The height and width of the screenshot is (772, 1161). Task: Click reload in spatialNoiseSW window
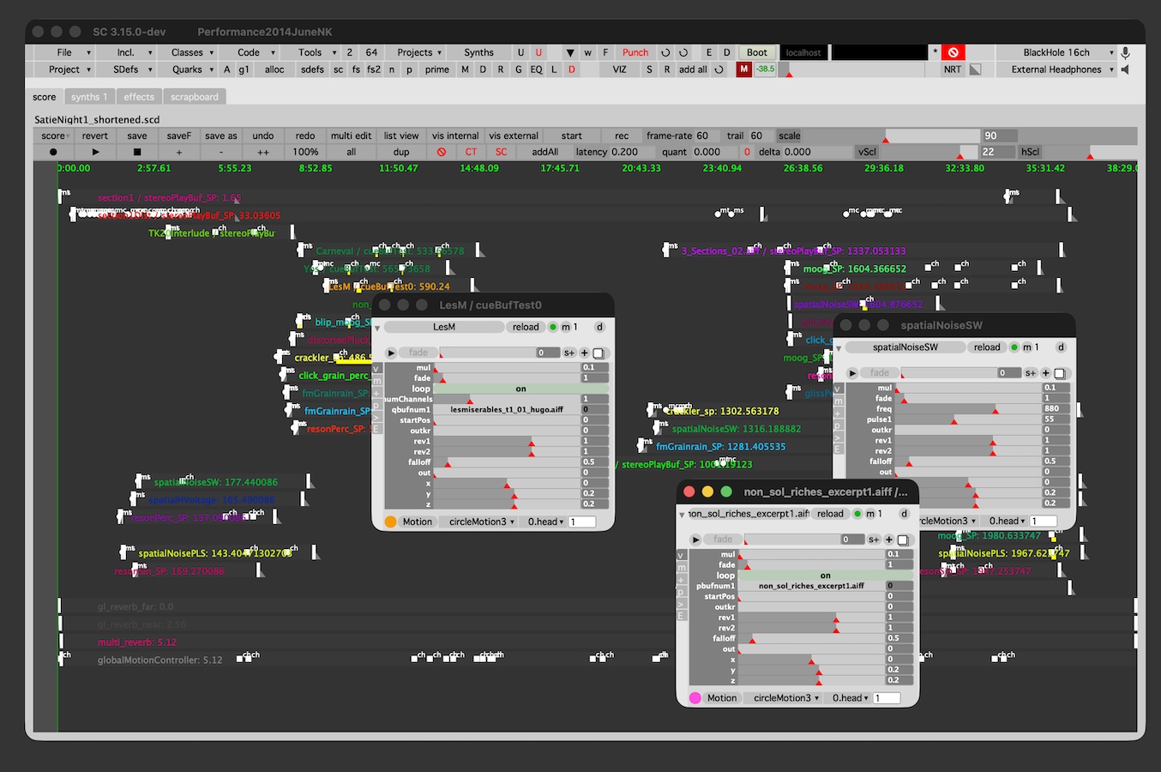(x=987, y=347)
